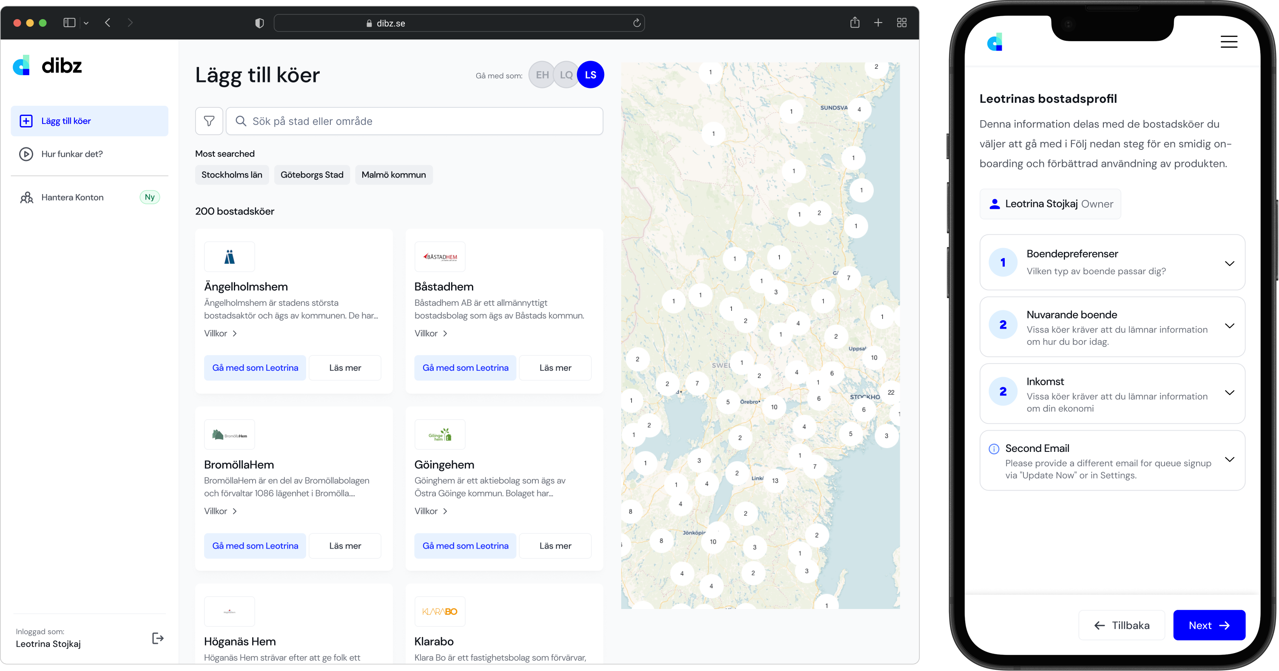Open Hantera Konton menu item
This screenshot has width=1279, height=671.
pos(72,197)
